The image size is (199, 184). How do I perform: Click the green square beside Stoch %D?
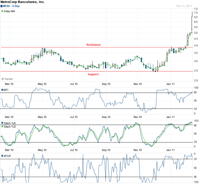(2, 126)
